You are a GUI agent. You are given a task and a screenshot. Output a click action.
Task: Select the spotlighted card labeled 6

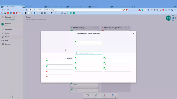tap(88, 43)
